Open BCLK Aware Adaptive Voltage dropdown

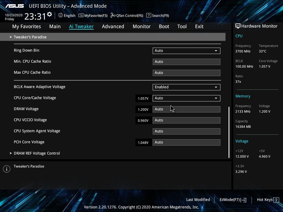187,87
